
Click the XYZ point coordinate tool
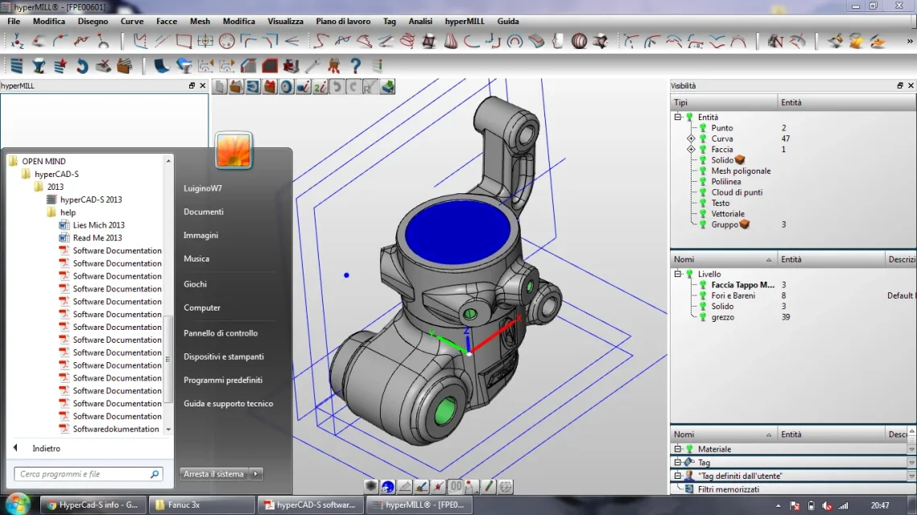pyautogui.click(x=16, y=41)
